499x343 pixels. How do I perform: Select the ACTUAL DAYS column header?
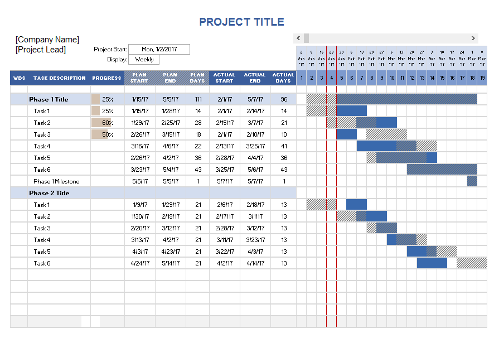click(283, 78)
